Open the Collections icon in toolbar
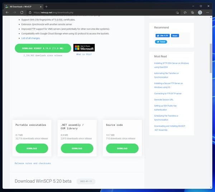 click(x=192, y=12)
